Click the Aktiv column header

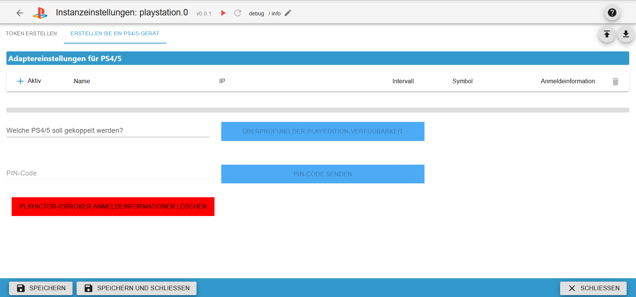click(34, 81)
